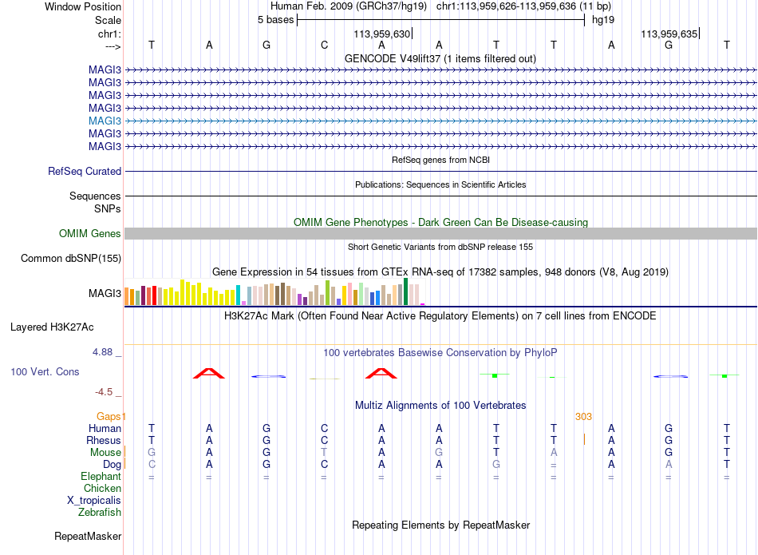Open the H3K27Ac Mark track title
Image resolution: width=758 pixels, height=555 pixels.
tap(440, 316)
